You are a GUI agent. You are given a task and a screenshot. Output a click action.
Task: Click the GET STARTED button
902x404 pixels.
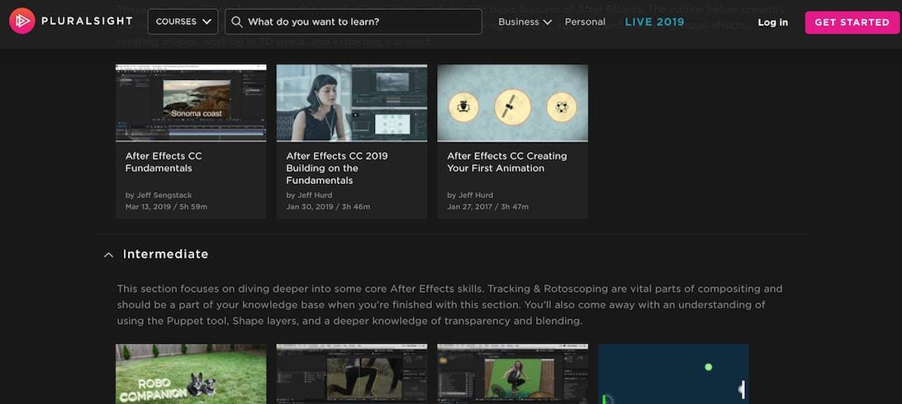coord(852,22)
